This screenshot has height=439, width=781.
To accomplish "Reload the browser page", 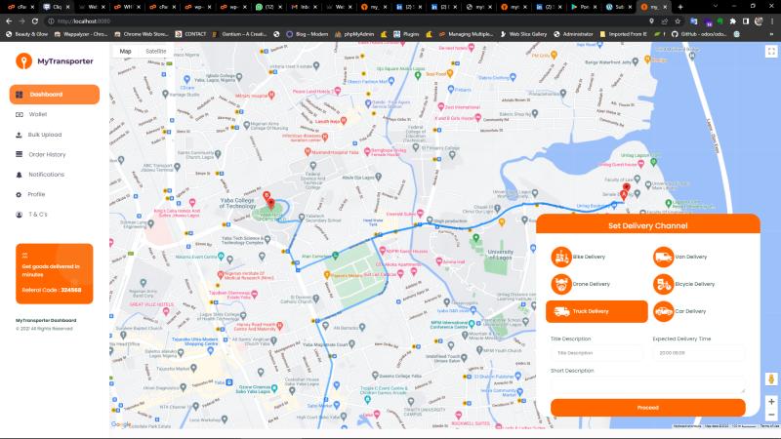I will point(35,21).
